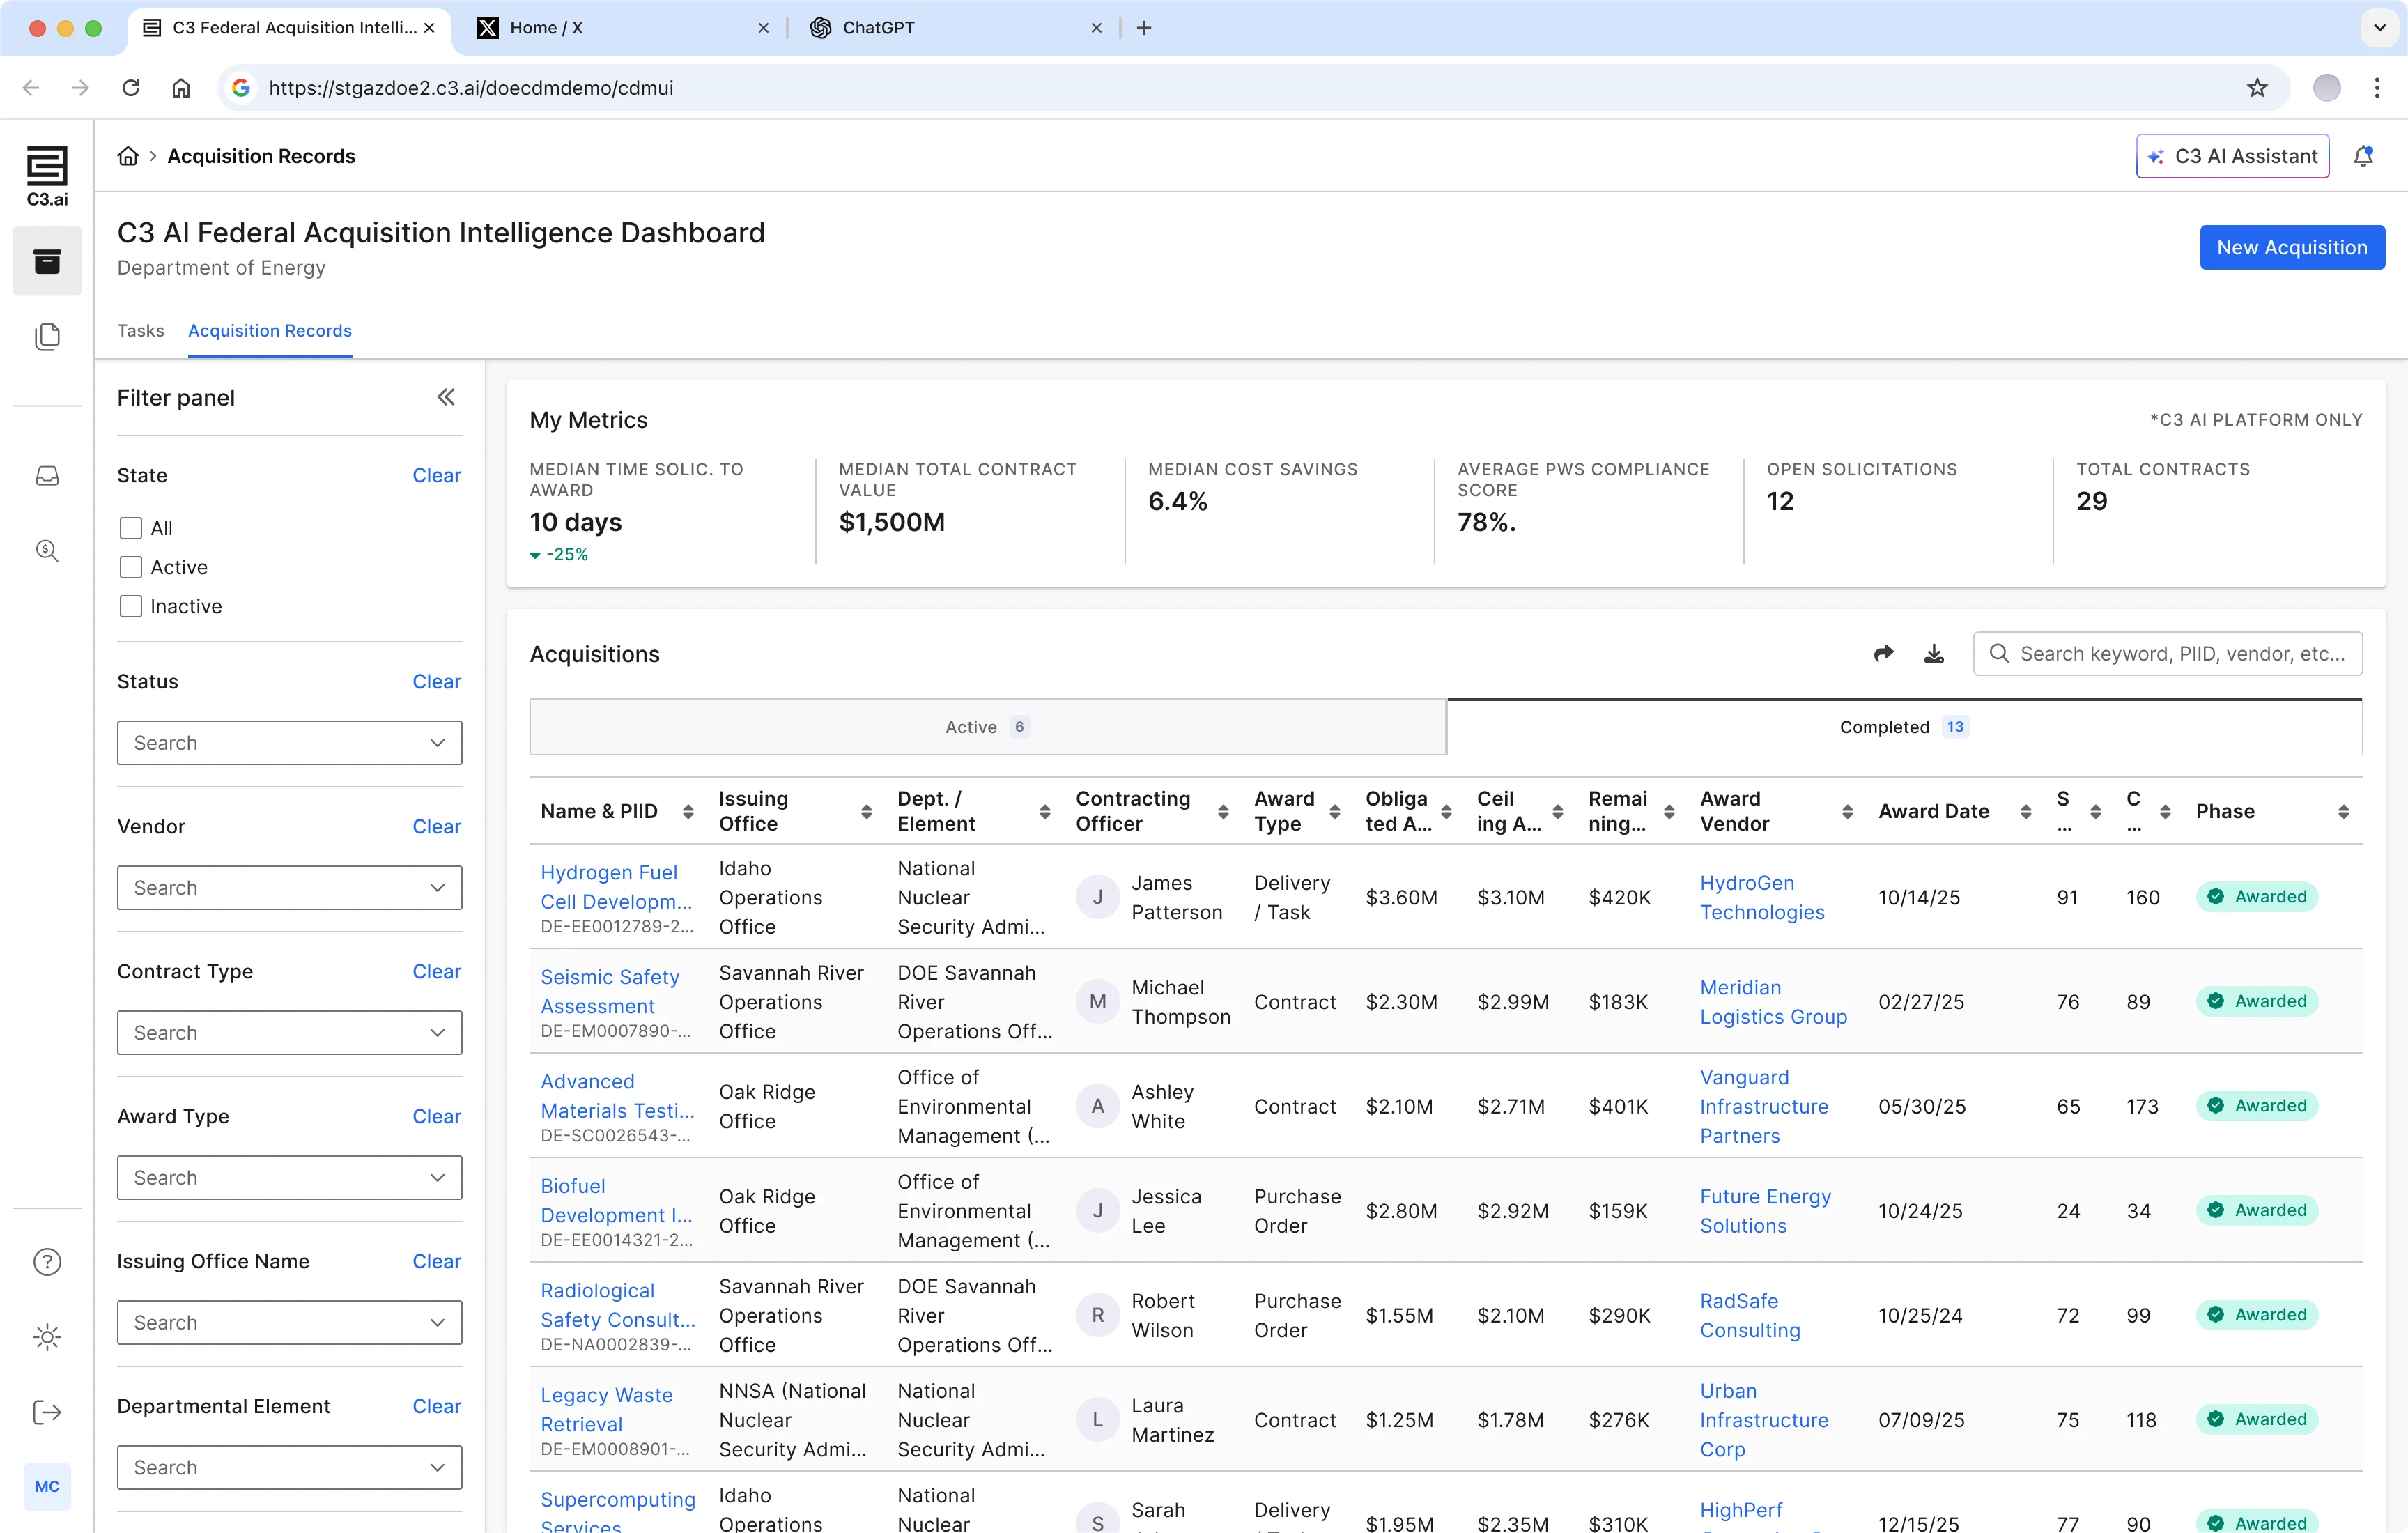This screenshot has width=2408, height=1533.
Task: Click the New Acquisition button
Action: point(2292,247)
